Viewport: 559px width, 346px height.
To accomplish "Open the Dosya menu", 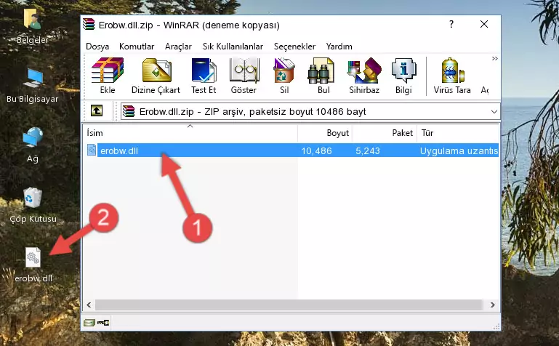I will [x=97, y=47].
